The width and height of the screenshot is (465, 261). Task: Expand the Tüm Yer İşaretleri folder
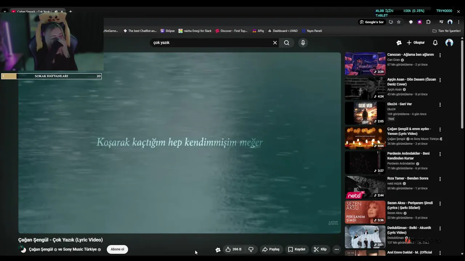[x=446, y=31]
